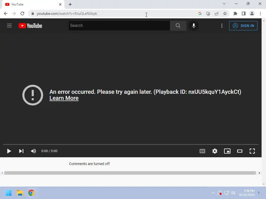Click the horizontal page scrollbar
This screenshot has width=266, height=199.
(x=130, y=173)
